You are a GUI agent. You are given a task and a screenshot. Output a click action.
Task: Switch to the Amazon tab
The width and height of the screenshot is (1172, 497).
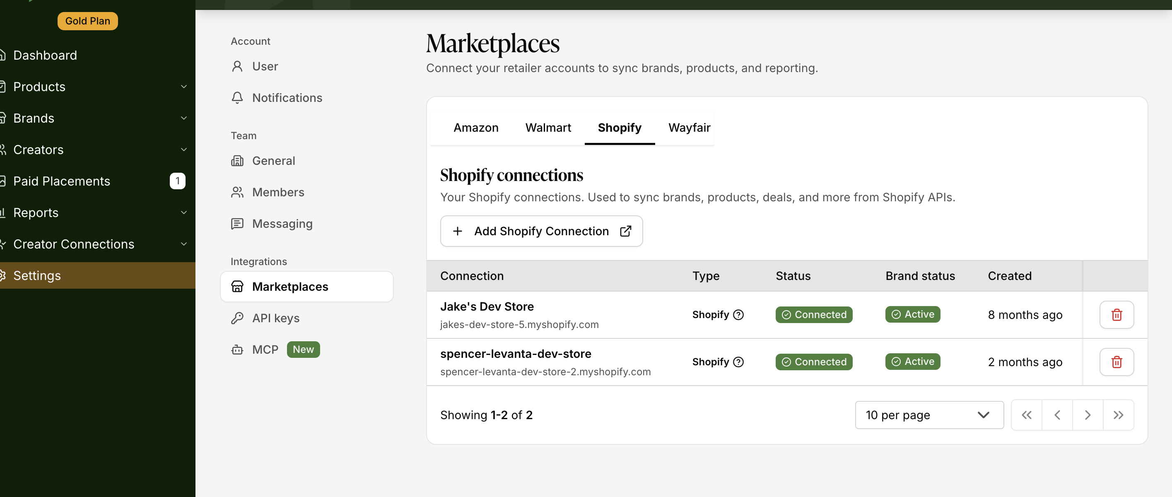(476, 128)
